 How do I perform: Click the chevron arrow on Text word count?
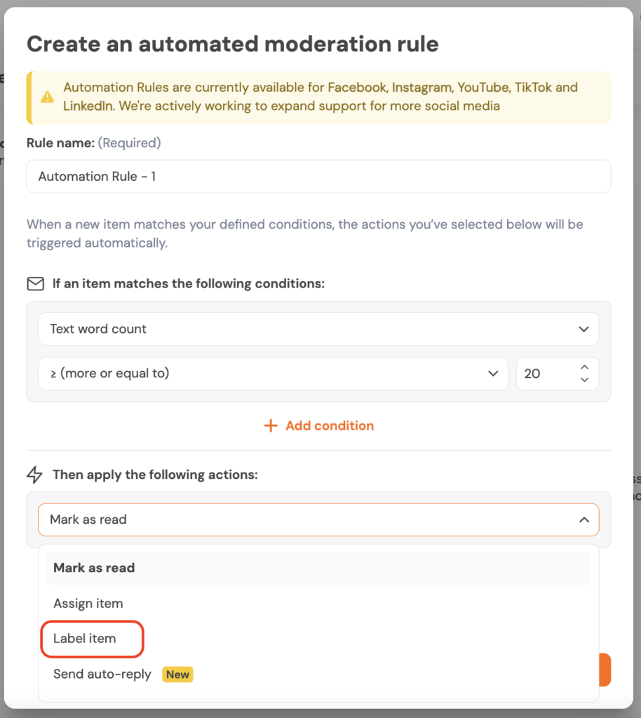coord(583,329)
